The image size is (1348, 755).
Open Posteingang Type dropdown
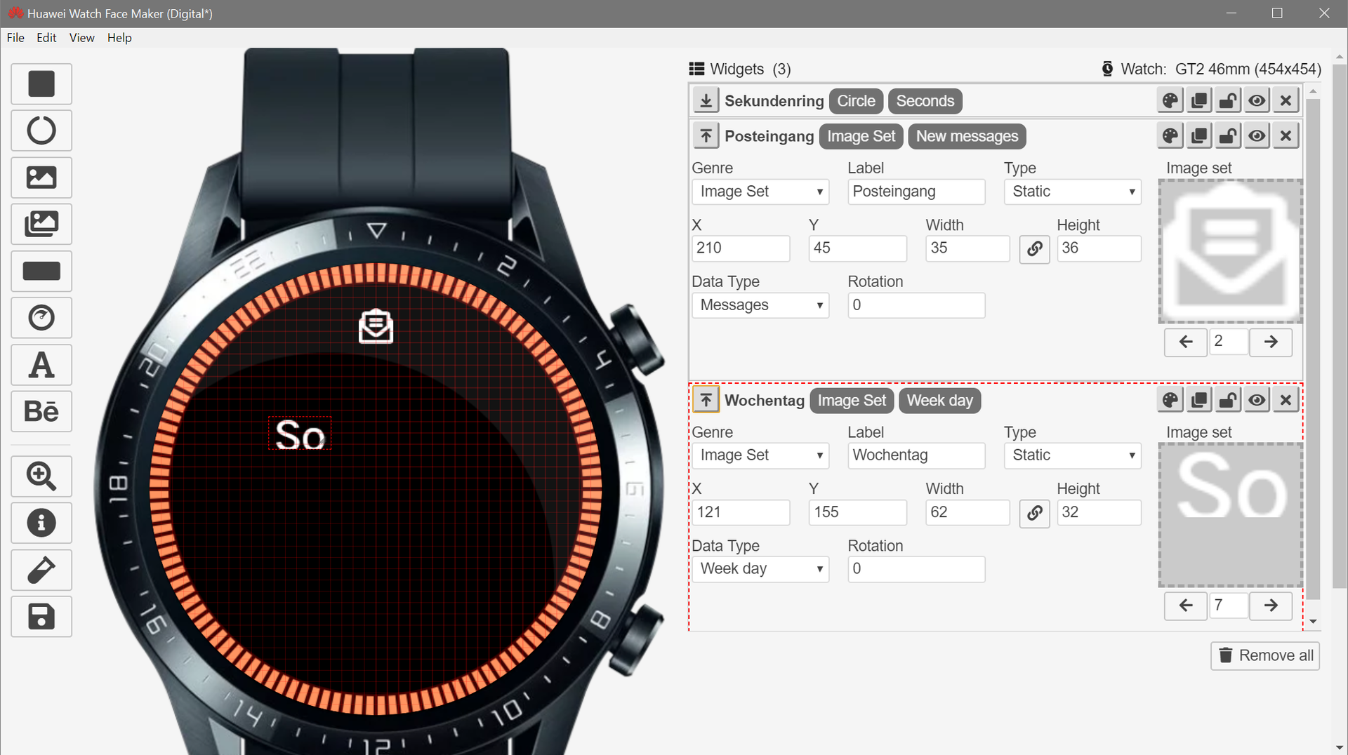tap(1072, 192)
